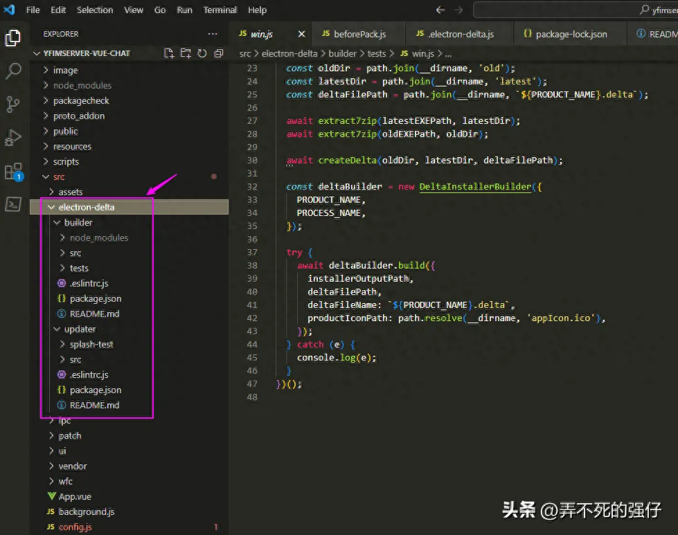Open the File menu
Viewport: 678px width, 535px height.
(x=33, y=10)
